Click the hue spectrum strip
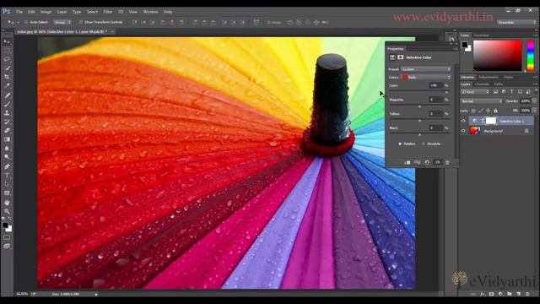 (x=531, y=56)
